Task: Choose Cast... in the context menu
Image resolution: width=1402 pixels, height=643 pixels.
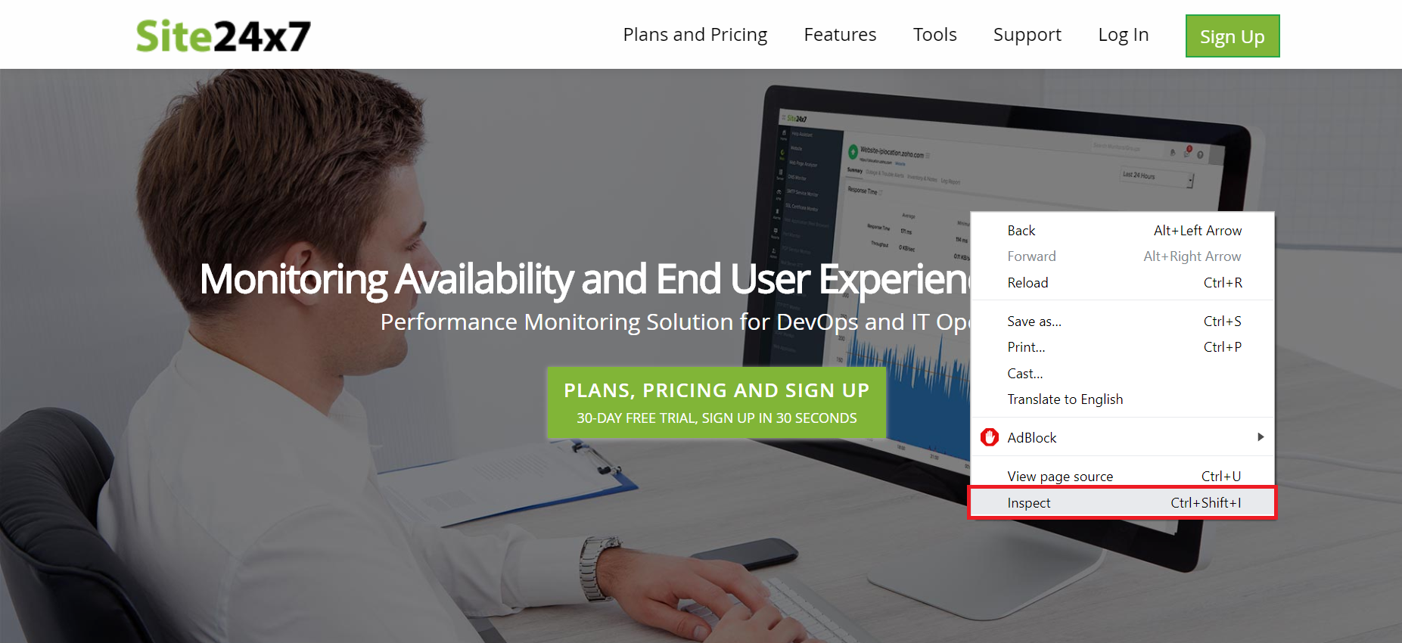Action: click(x=1123, y=374)
